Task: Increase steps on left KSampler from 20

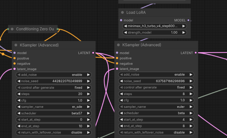Action: (88, 94)
